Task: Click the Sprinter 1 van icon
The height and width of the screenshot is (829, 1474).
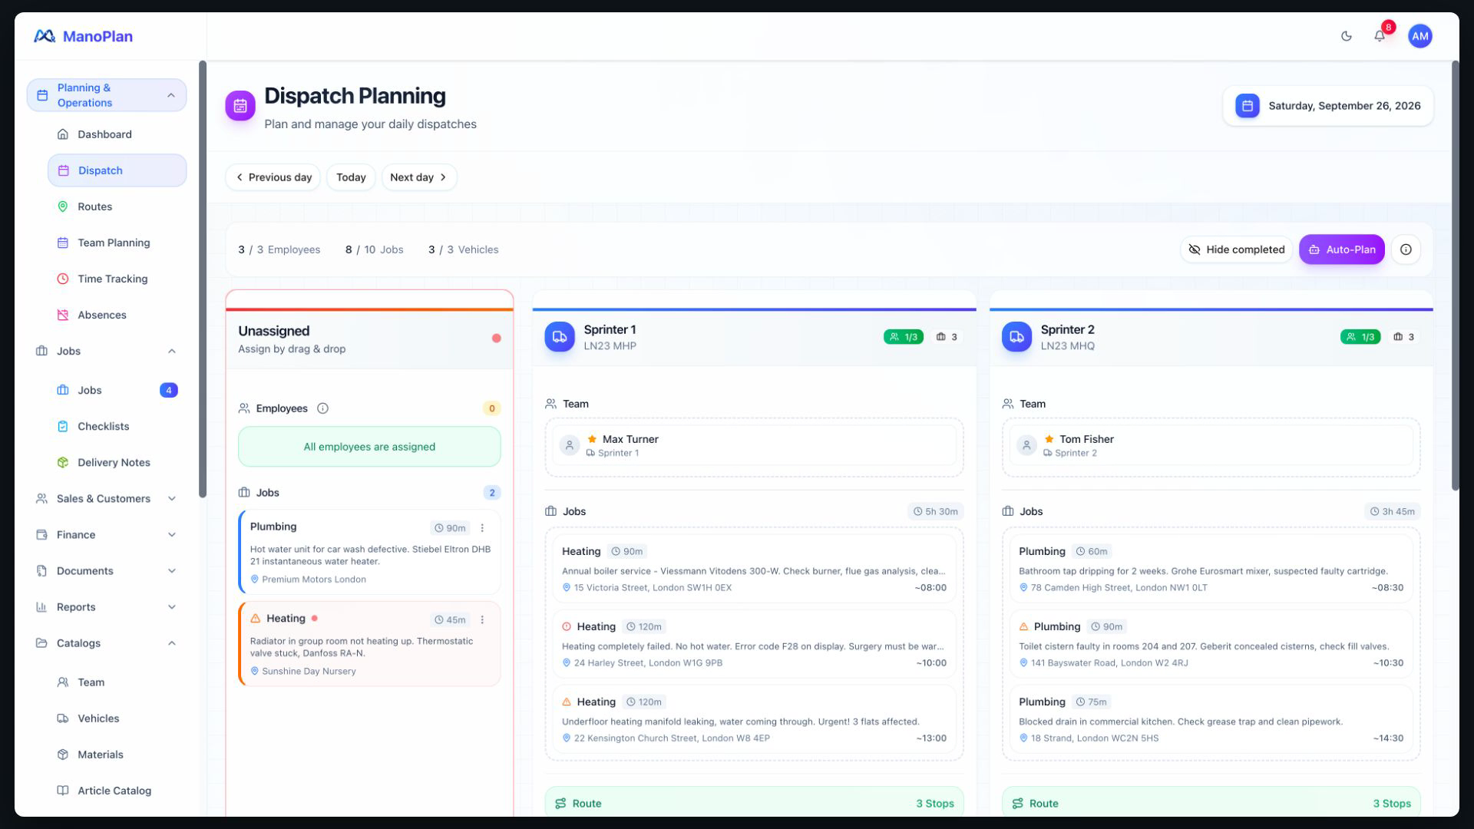Action: click(560, 337)
